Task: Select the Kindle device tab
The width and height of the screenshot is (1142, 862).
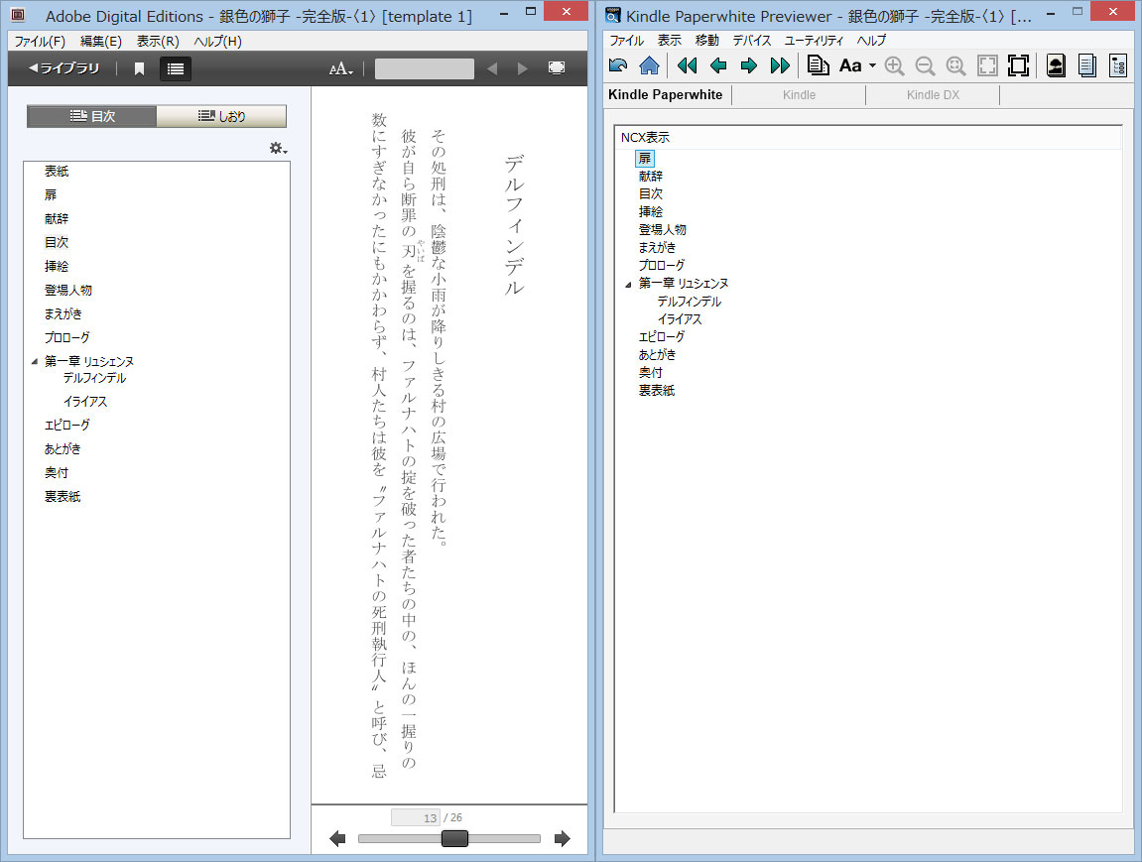Action: tap(799, 94)
